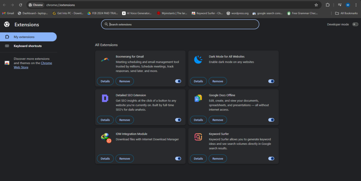
Task: Turn off Detailed SEO Extension
Action: [x=178, y=120]
